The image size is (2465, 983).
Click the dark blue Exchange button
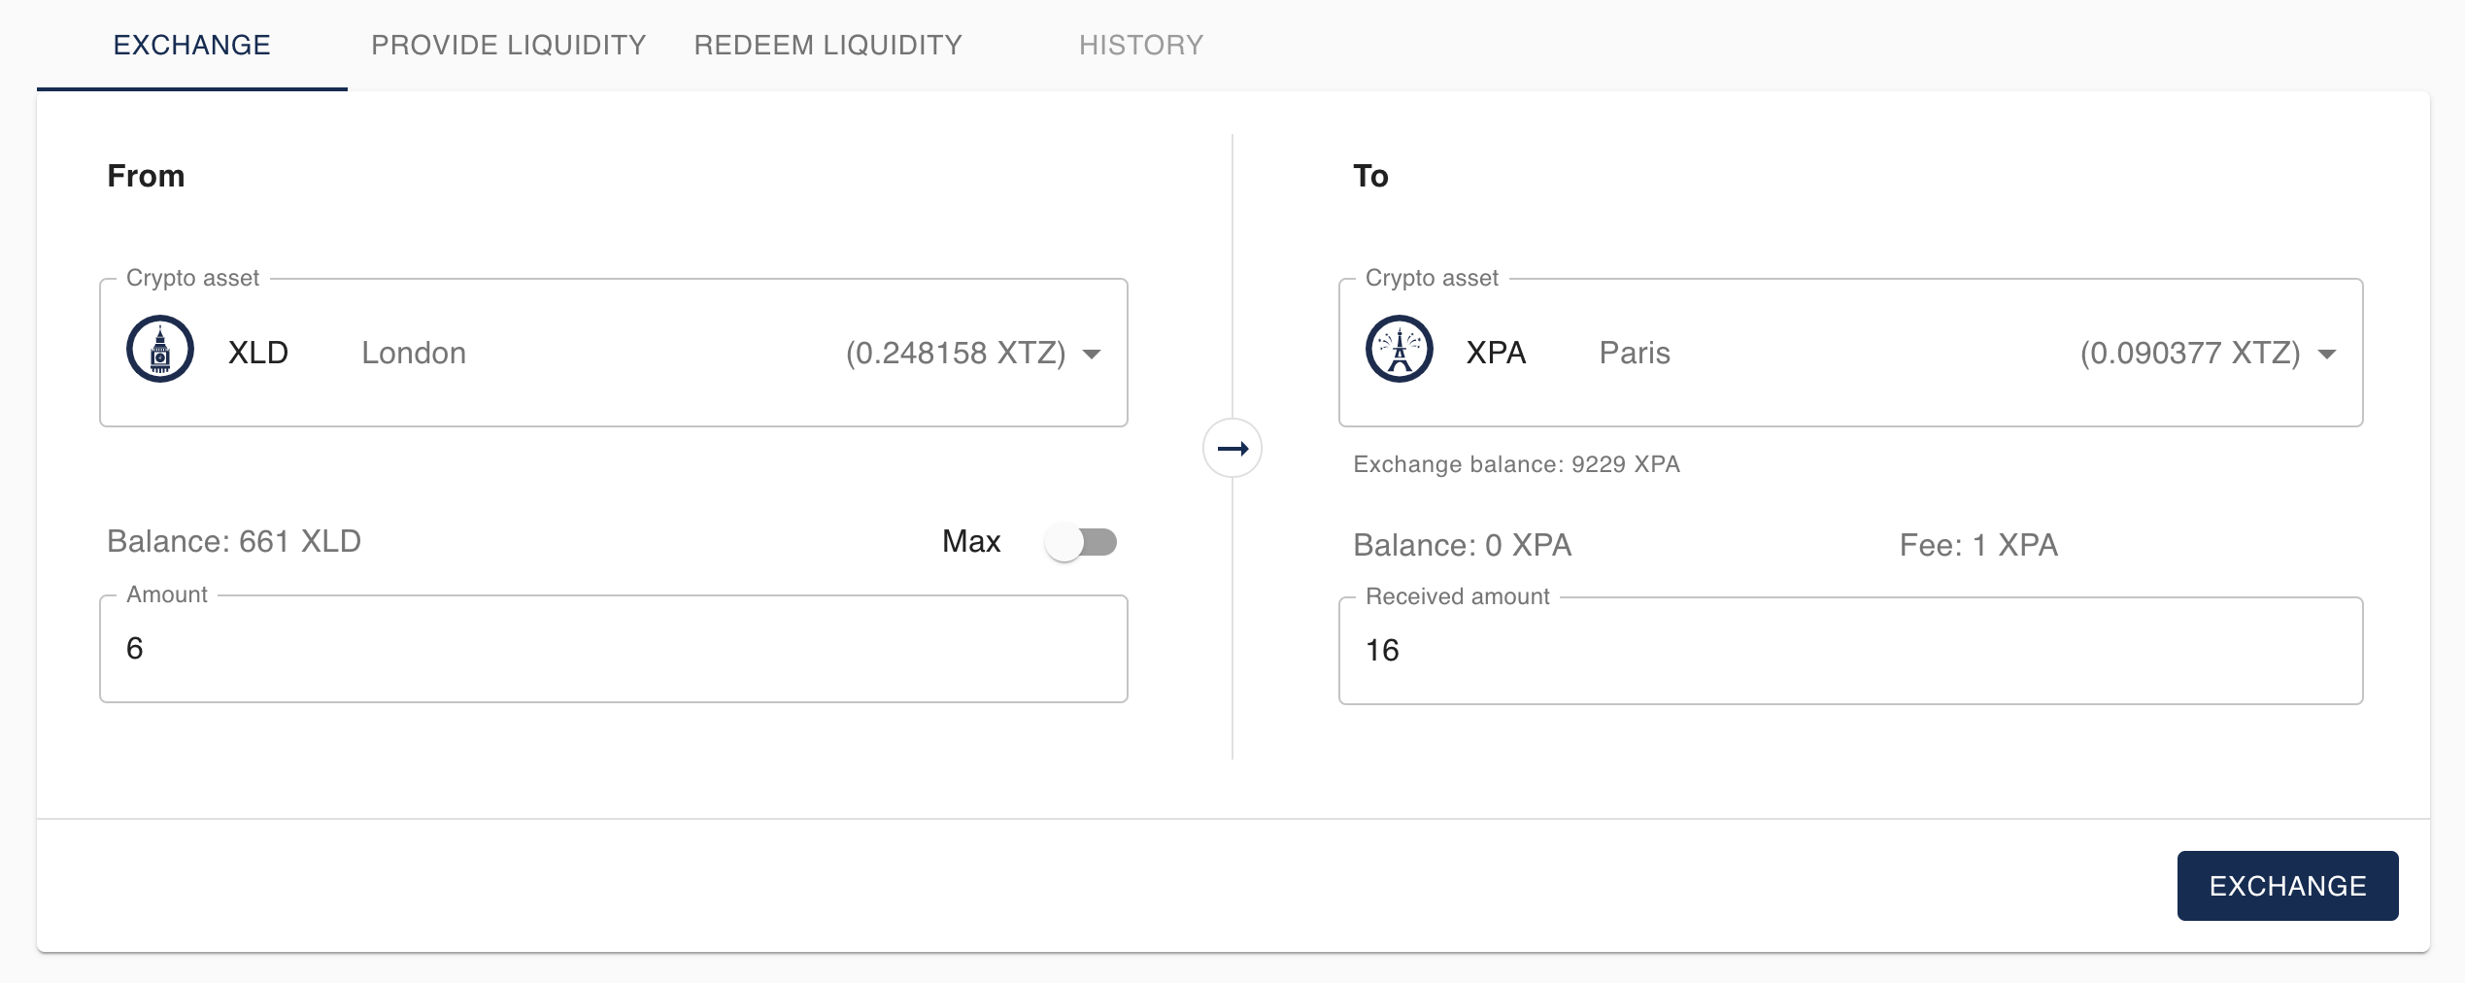[2287, 886]
